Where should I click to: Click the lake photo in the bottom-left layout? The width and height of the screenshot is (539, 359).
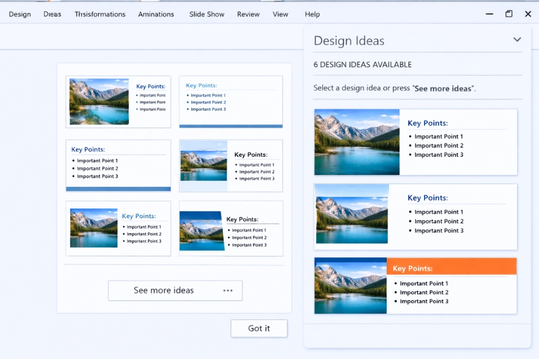point(93,228)
